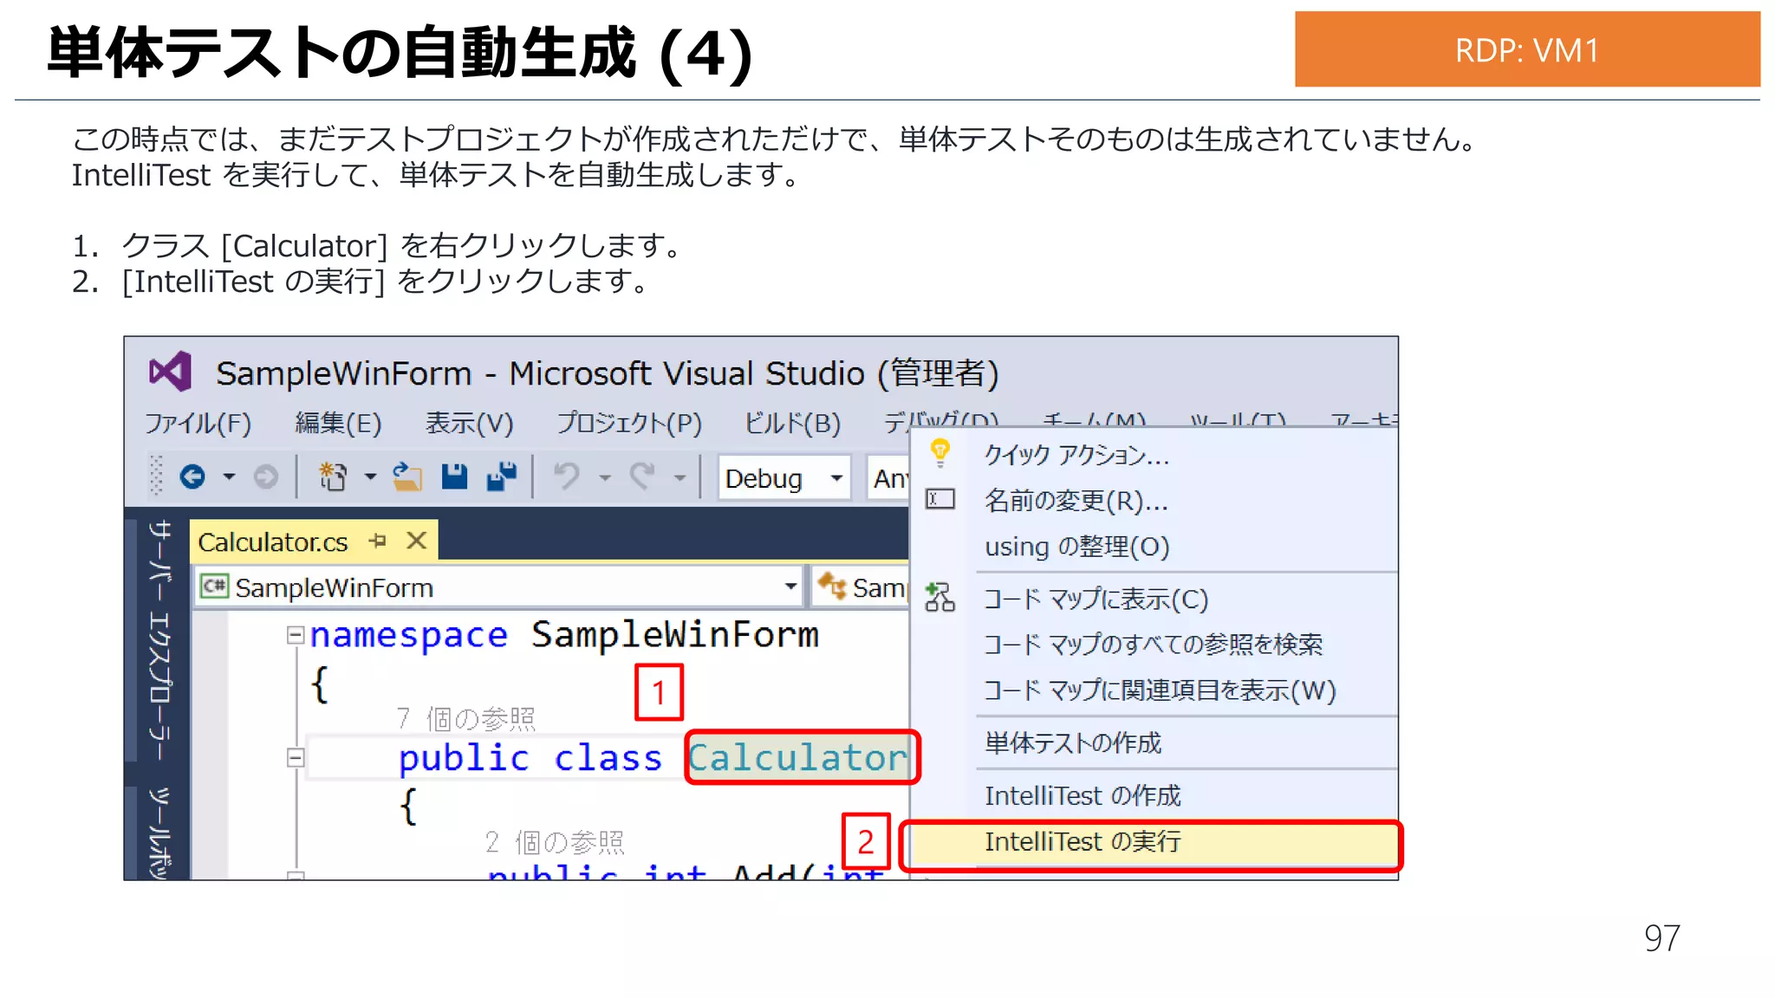1775x998 pixels.
Task: Open the ファイル(F) menu
Action: [198, 423]
